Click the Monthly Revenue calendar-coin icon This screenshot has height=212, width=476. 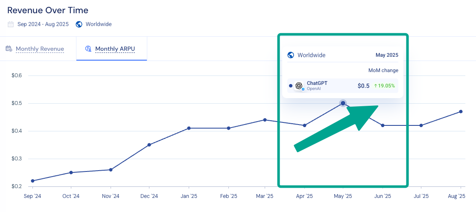[9, 49]
